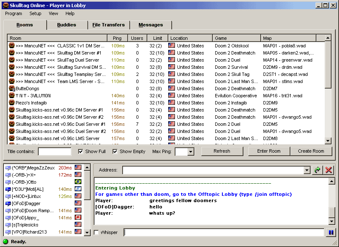Click the green status light in status bar
Viewport: 339px width, 247px height.
(5, 242)
